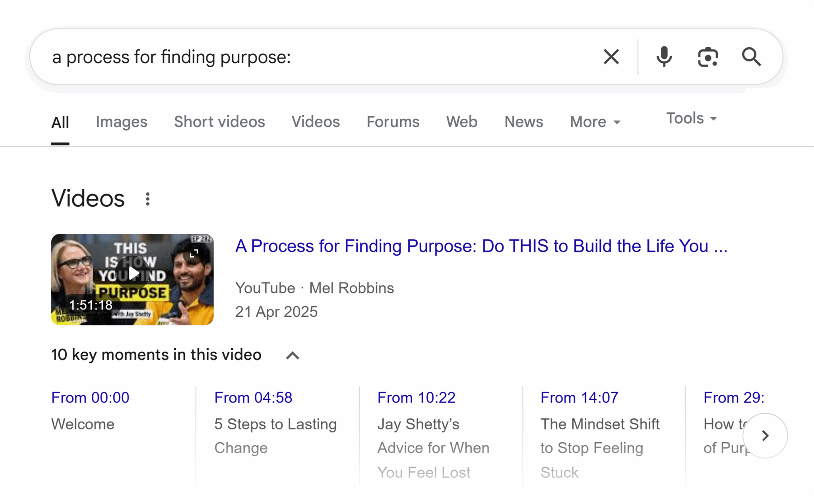The image size is (814, 496).
Task: Open Google Lens image search
Action: (x=707, y=57)
